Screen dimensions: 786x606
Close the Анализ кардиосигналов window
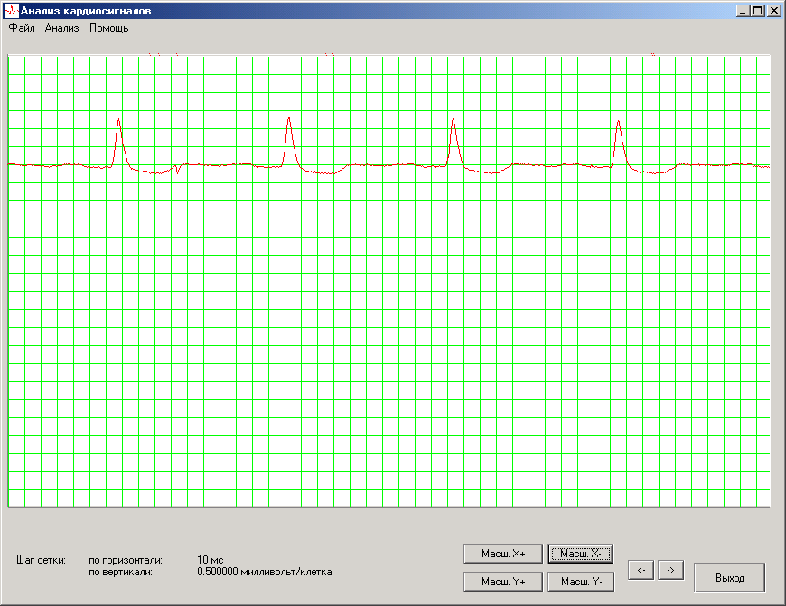pos(773,11)
